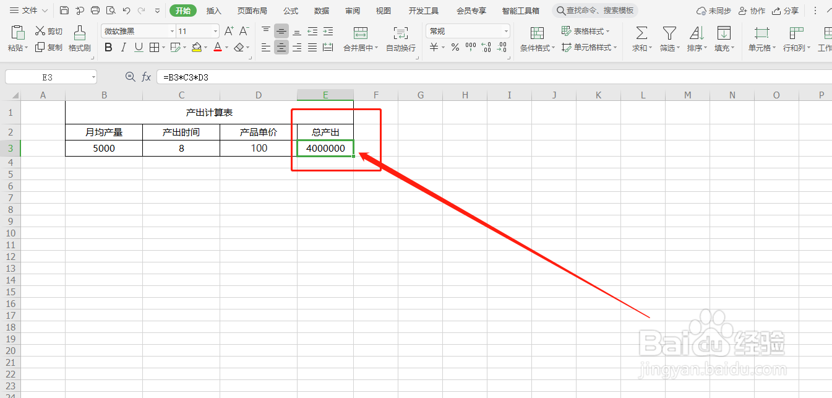
Task: Expand customize quick access toolbar arrow
Action: pyautogui.click(x=157, y=11)
